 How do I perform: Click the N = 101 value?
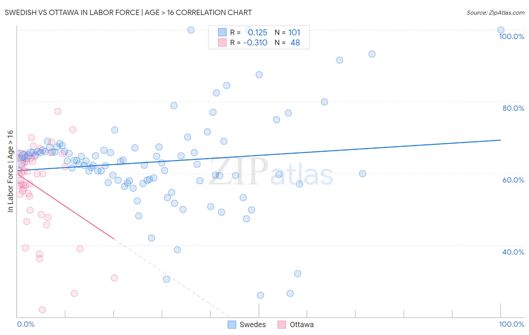tap(287, 32)
